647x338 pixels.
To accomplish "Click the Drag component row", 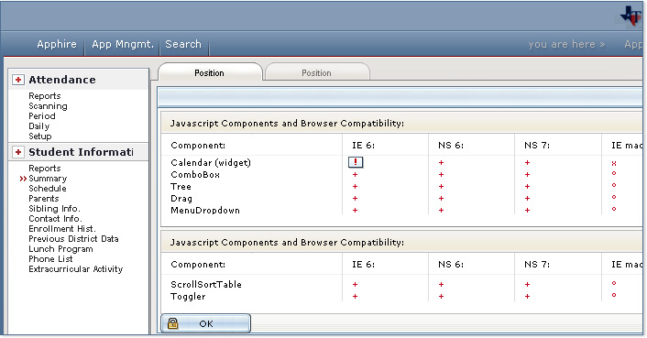I will (x=181, y=199).
